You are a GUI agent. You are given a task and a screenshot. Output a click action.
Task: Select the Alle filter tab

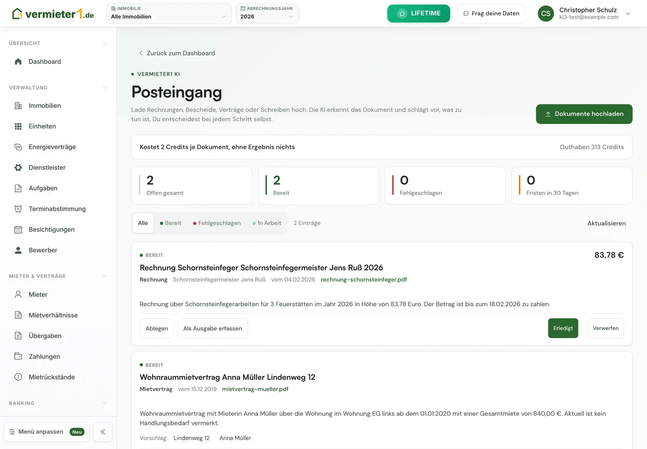[x=143, y=223]
